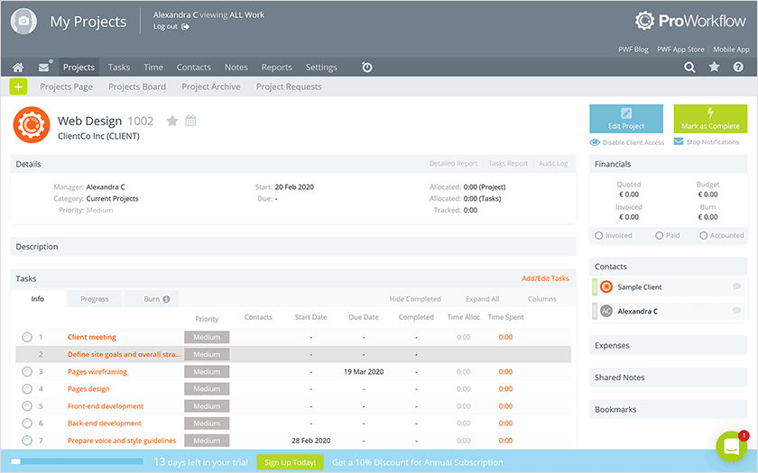Open priority Medium for Front-end development
The height and width of the screenshot is (473, 758).
coord(207,406)
